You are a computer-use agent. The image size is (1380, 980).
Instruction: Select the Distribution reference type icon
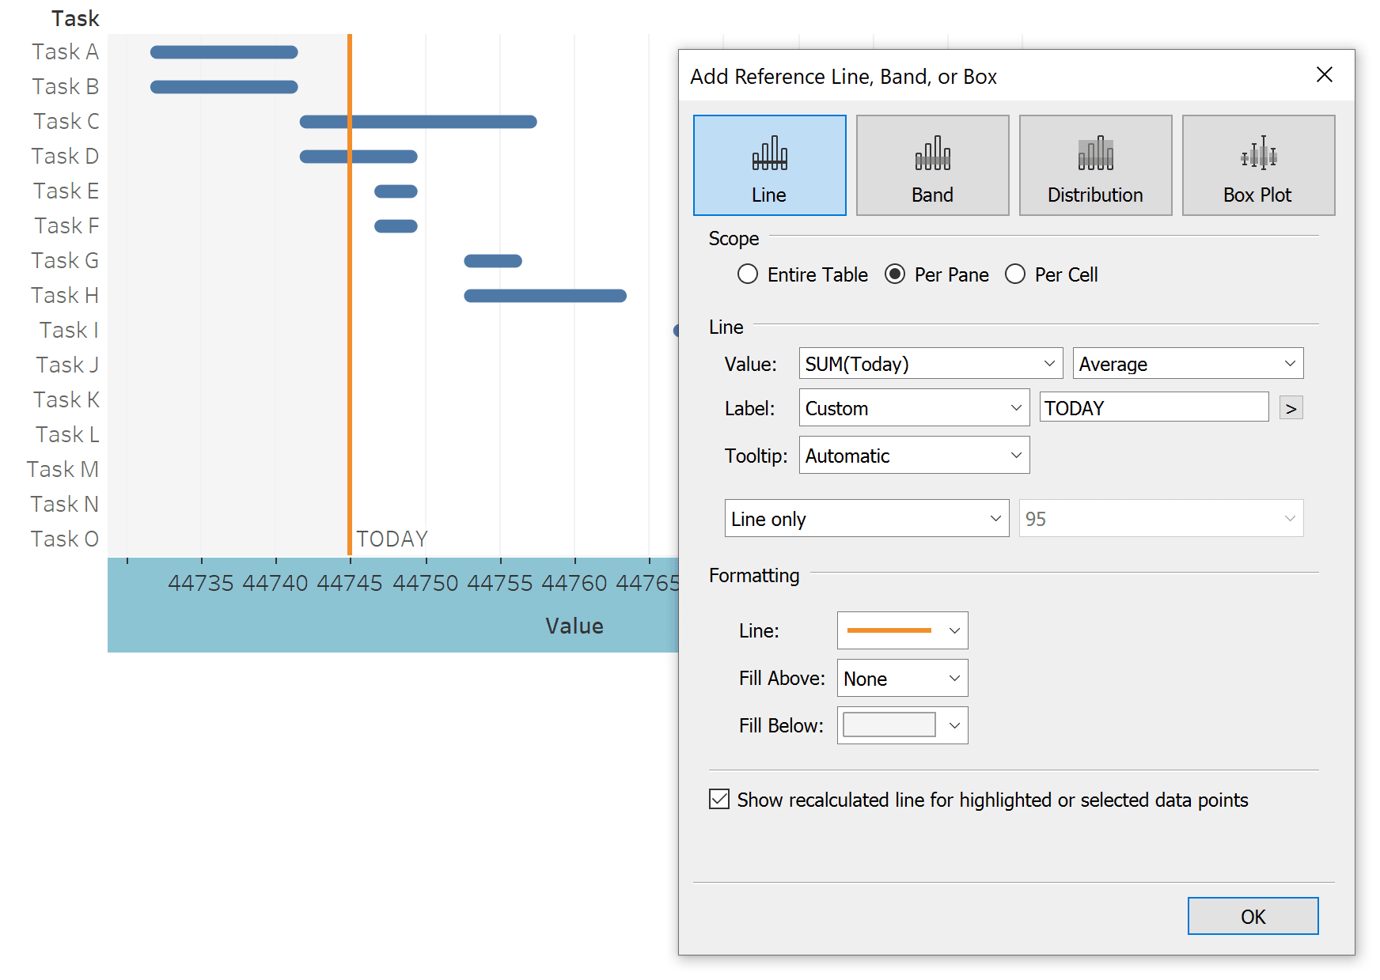tap(1094, 165)
